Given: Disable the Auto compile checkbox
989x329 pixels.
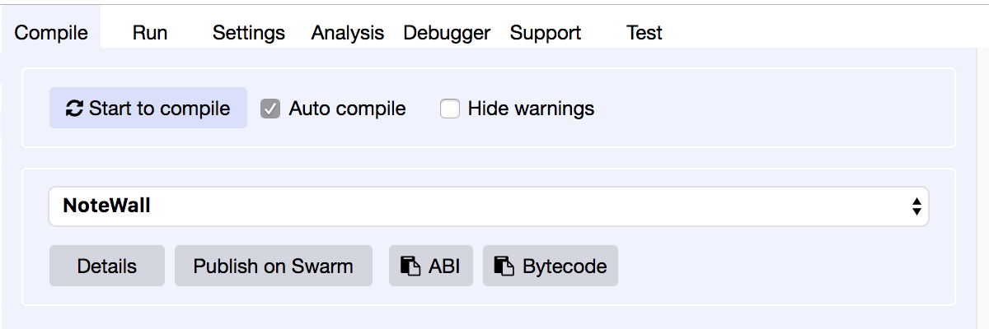Looking at the screenshot, I should click(270, 109).
